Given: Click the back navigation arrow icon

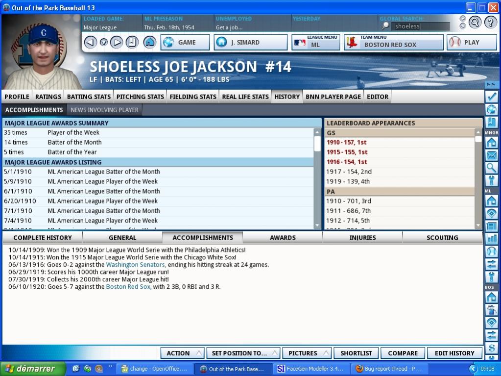Looking at the screenshot, I should click(90, 42).
